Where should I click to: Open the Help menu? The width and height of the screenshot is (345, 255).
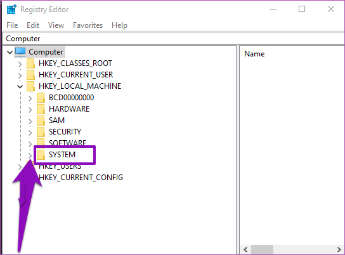tap(119, 25)
